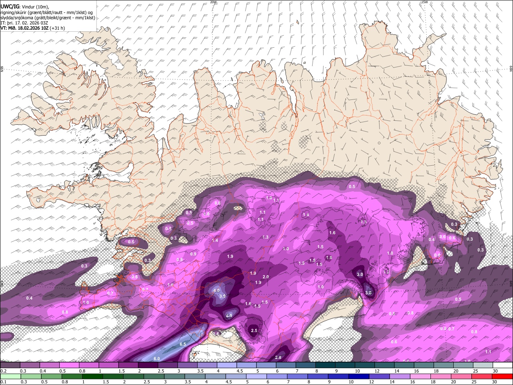Click the initial time 'IT: þri. 17. 02. 2026 03Z'
Image resolution: width=513 pixels, height=385 pixels.
click(x=24, y=23)
